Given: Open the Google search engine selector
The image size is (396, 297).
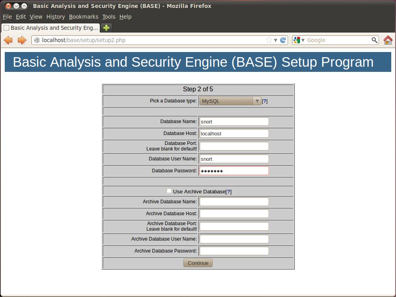Looking at the screenshot, I should 299,40.
